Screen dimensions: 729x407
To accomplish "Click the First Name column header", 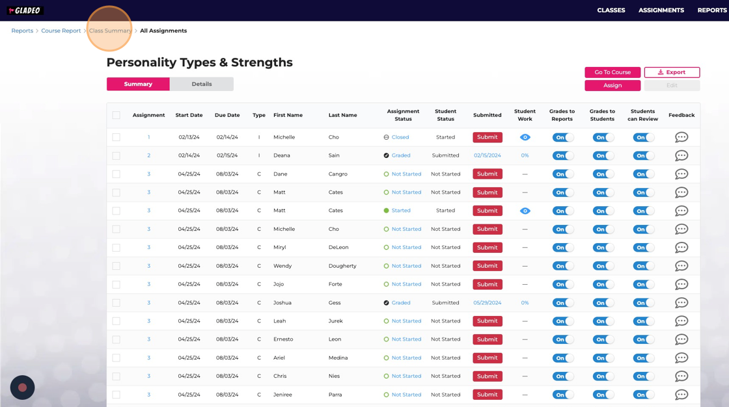I will (288, 115).
